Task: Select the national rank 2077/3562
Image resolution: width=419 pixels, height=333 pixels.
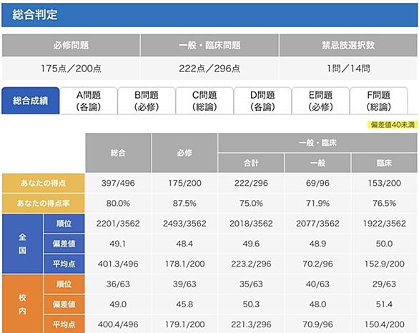Action: 317,224
